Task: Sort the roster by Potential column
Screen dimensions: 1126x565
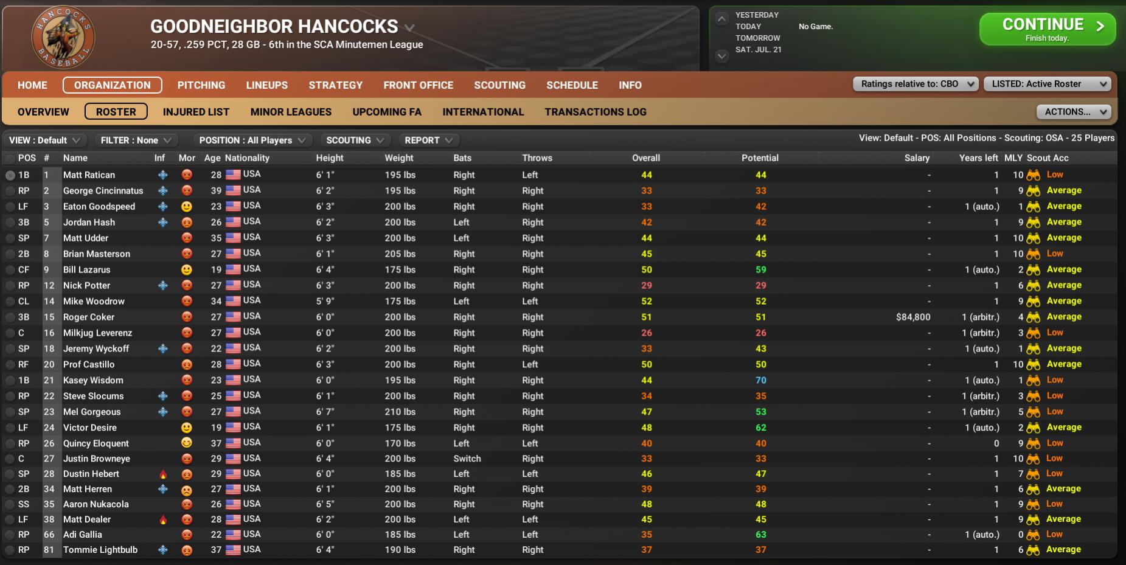Action: (x=760, y=158)
